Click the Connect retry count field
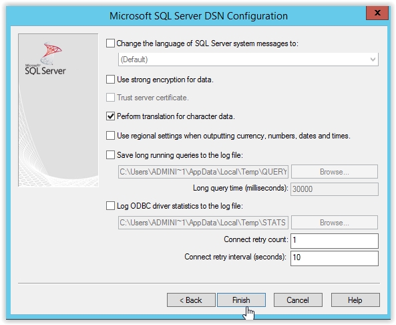This screenshot has height=325, width=396. pyautogui.click(x=335, y=241)
